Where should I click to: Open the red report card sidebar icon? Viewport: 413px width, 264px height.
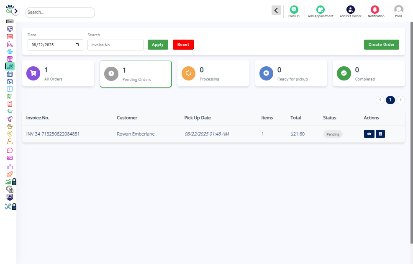pyautogui.click(x=10, y=104)
